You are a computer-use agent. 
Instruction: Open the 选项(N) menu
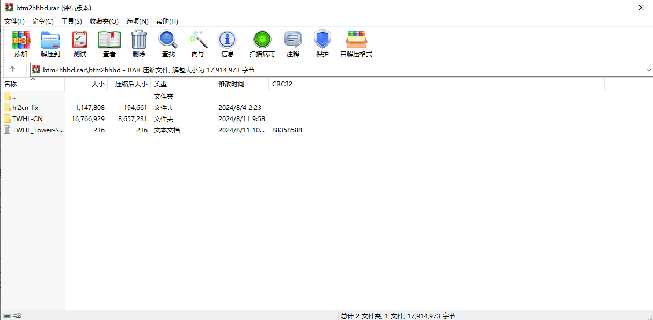(137, 21)
